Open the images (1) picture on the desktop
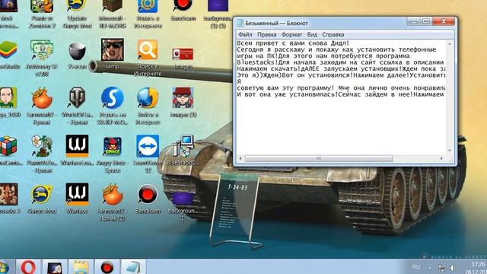The image size is (487, 274). tap(183, 98)
